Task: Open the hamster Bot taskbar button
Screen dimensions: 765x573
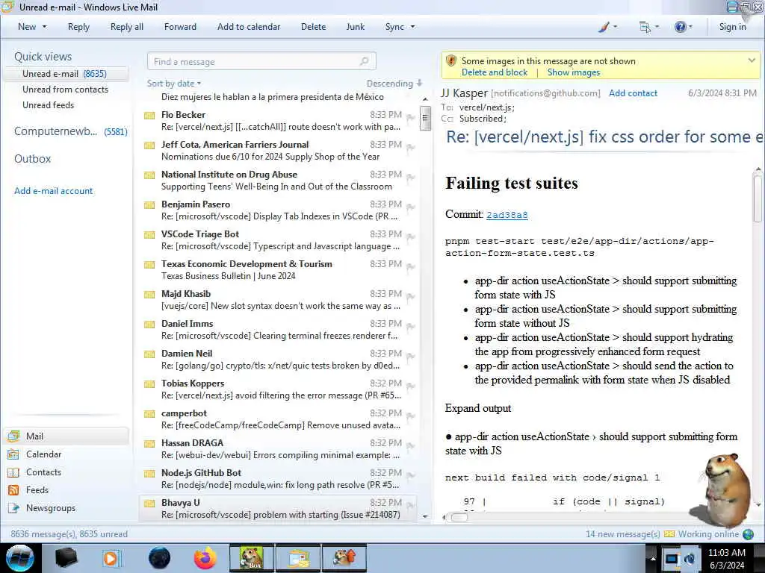Action: pyautogui.click(x=251, y=558)
